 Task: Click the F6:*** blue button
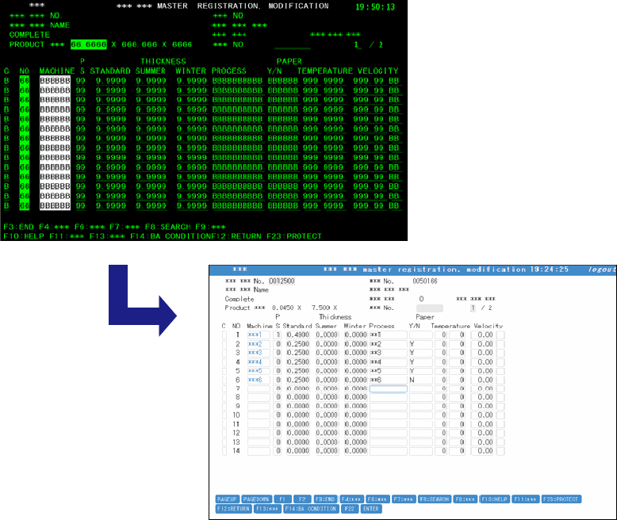tap(377, 499)
